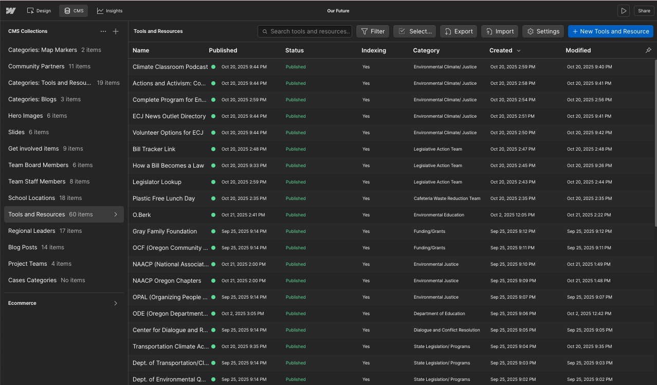This screenshot has width=657, height=385.
Task: Open Get involved items collection
Action: 64,149
